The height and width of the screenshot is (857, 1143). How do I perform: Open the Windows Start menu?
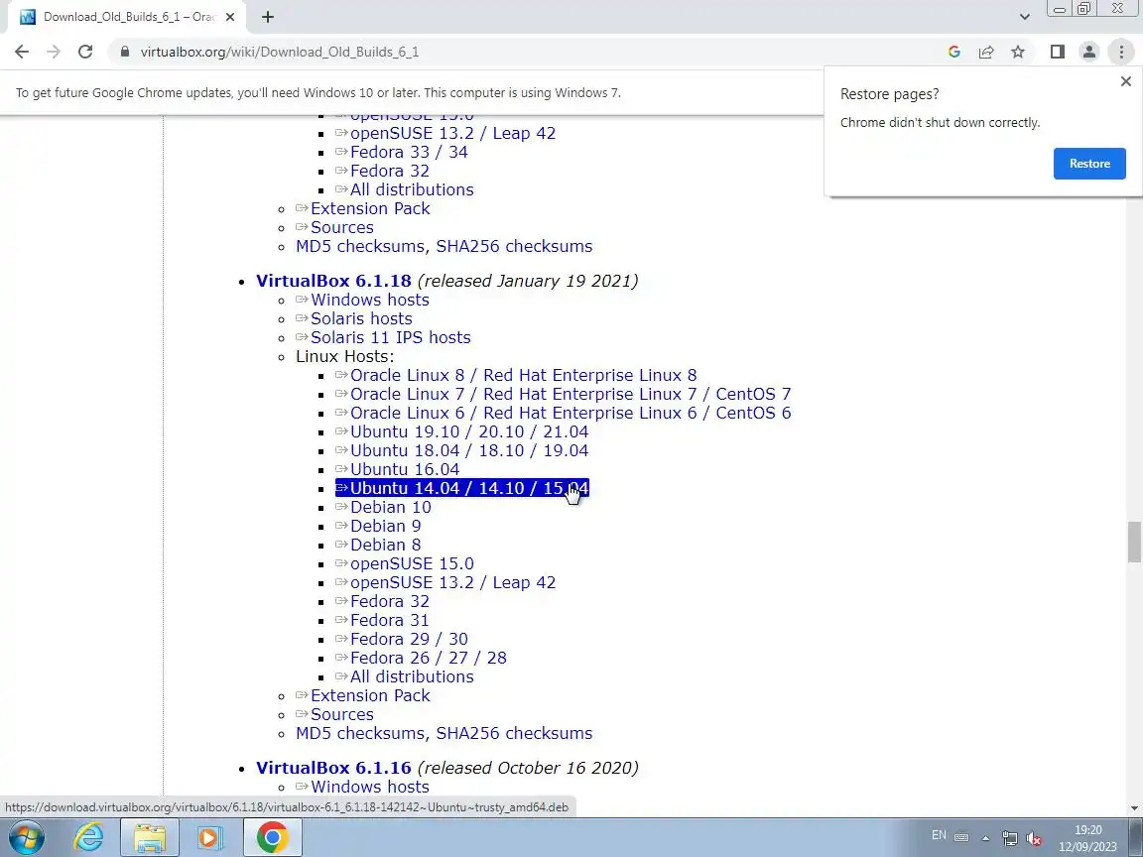[26, 838]
